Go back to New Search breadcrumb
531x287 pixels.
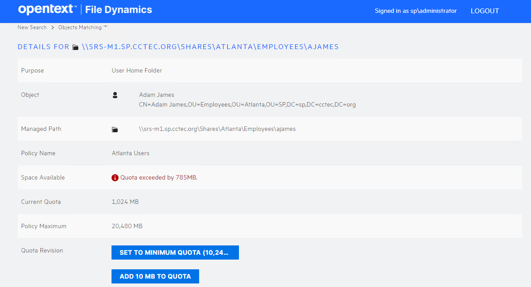[32, 27]
